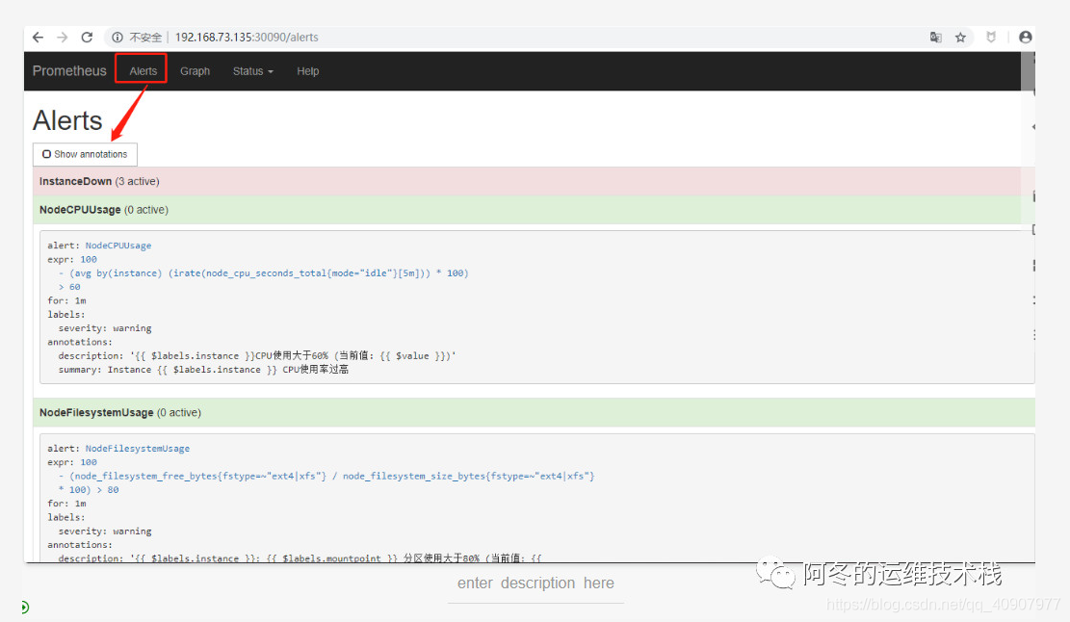This screenshot has width=1070, height=622.
Task: Open the Graph page
Action: pyautogui.click(x=196, y=71)
